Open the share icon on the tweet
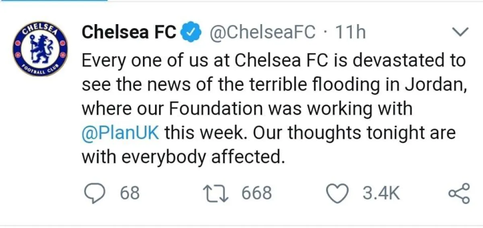The width and height of the screenshot is (483, 228). click(x=459, y=193)
